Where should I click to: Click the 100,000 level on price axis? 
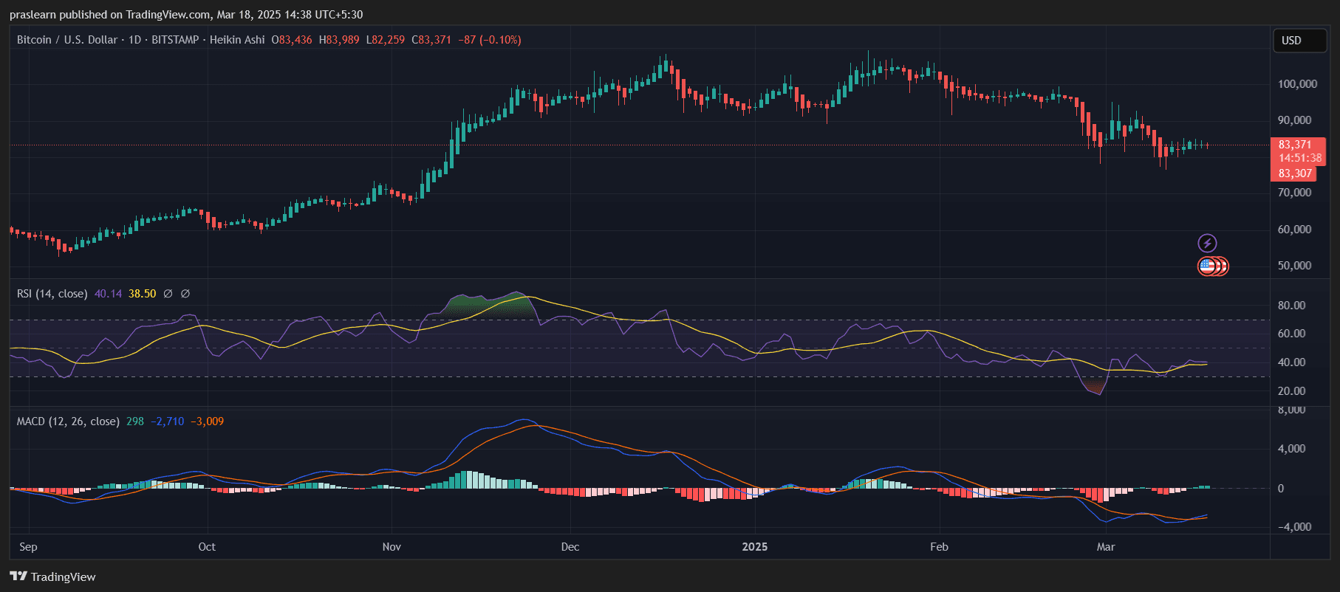coord(1297,84)
